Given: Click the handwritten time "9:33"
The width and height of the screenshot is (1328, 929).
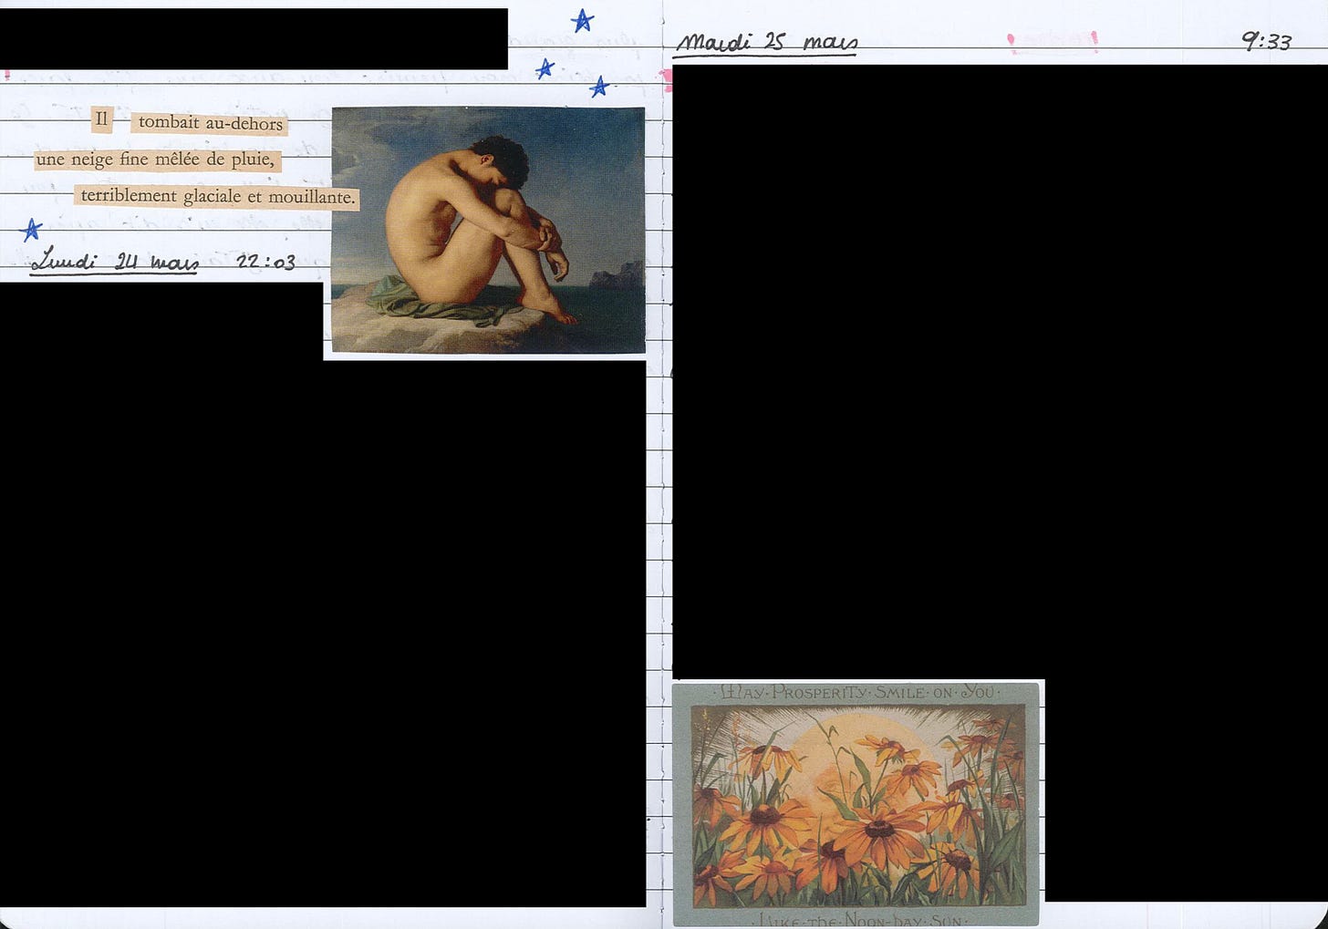Looking at the screenshot, I should 1266,41.
